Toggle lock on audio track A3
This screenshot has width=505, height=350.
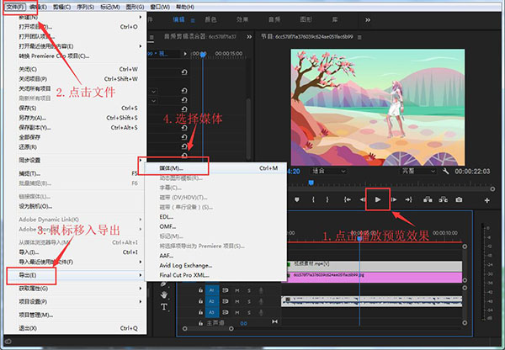pos(200,312)
